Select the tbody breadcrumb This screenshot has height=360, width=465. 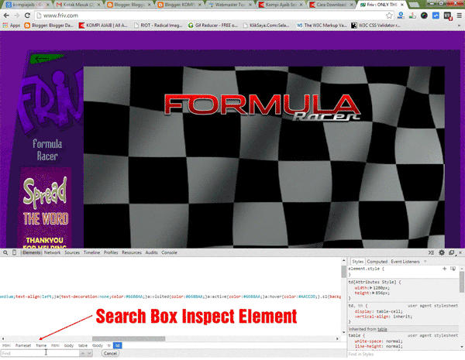[x=98, y=345]
